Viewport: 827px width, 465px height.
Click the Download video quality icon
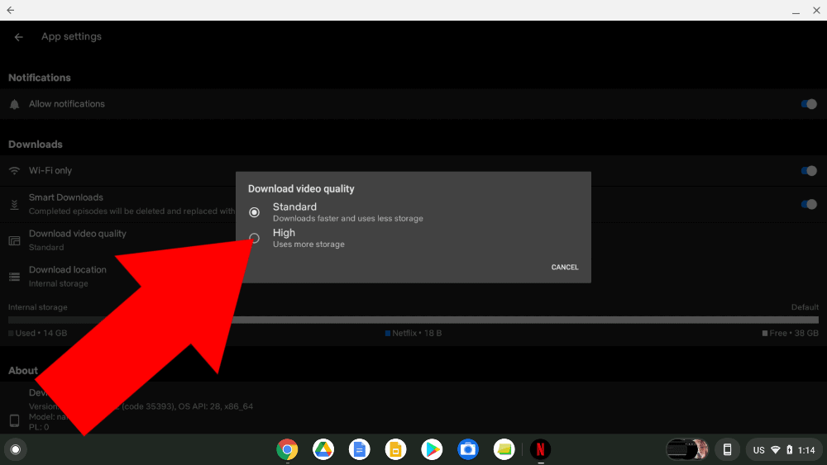(x=14, y=240)
